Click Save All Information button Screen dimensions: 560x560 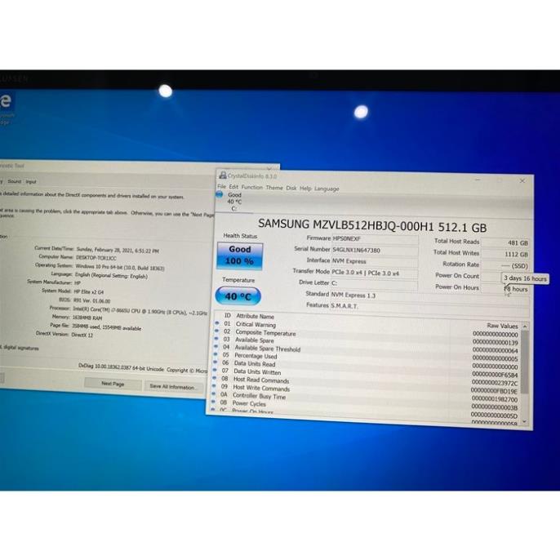[x=171, y=387]
